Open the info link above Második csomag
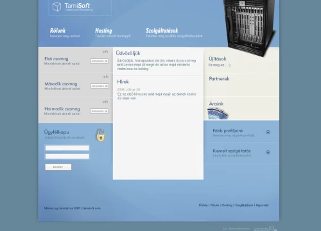 coord(105,76)
